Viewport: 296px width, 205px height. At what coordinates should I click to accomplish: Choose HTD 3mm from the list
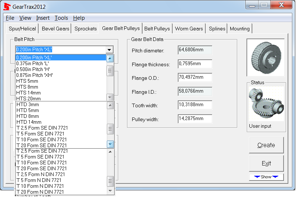[x=61, y=104]
